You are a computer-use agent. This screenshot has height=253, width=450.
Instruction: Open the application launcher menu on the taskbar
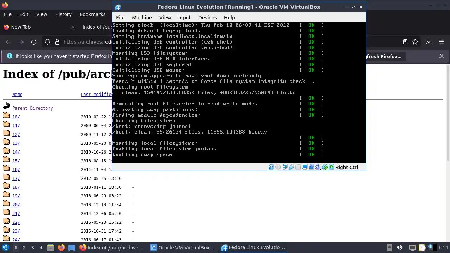pyautogui.click(x=5, y=247)
